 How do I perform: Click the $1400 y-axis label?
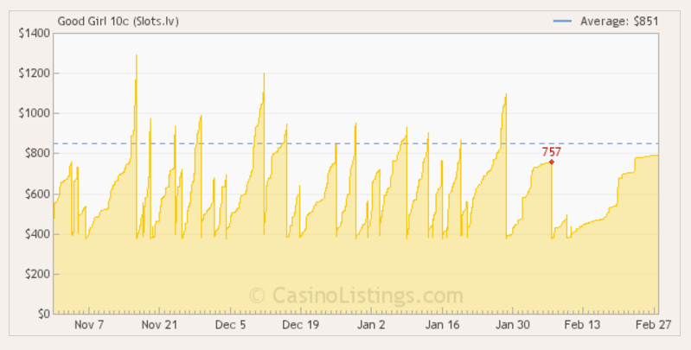pyautogui.click(x=34, y=33)
